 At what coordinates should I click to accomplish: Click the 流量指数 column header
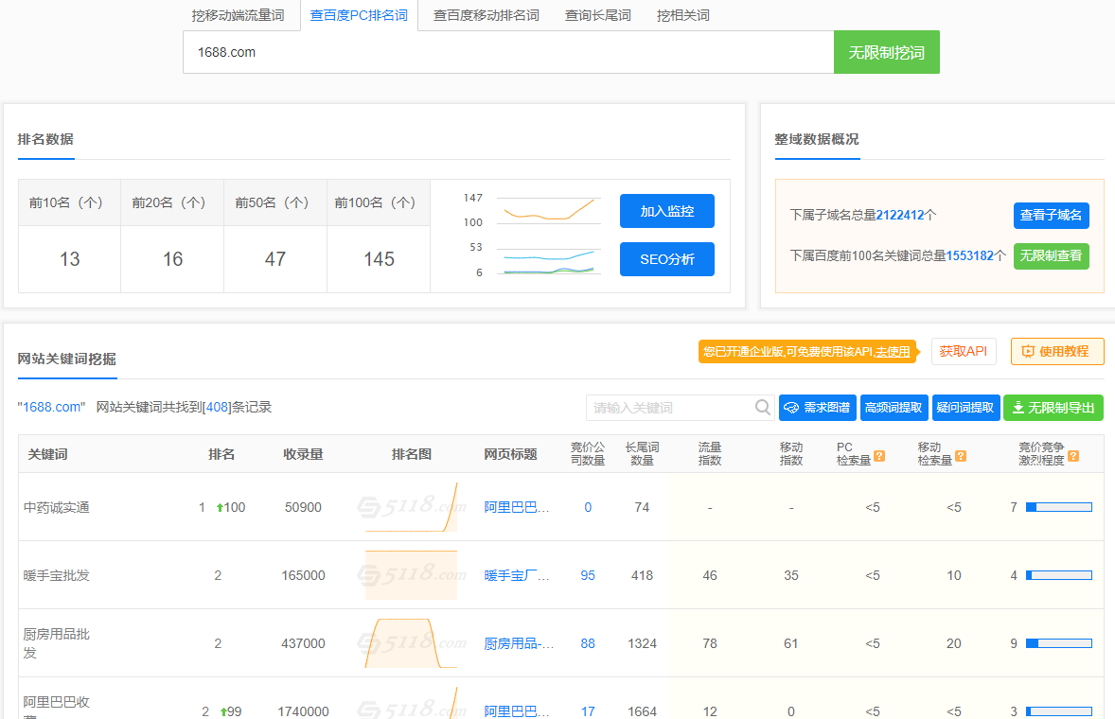pos(710,454)
